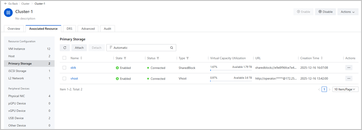Select iSCSI Storage in the sidebar
This screenshot has height=130, width=362.
[17, 71]
